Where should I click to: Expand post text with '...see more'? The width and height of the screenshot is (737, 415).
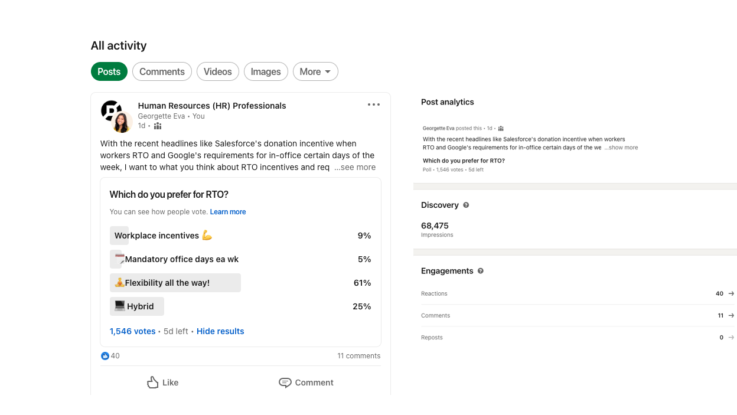click(355, 167)
